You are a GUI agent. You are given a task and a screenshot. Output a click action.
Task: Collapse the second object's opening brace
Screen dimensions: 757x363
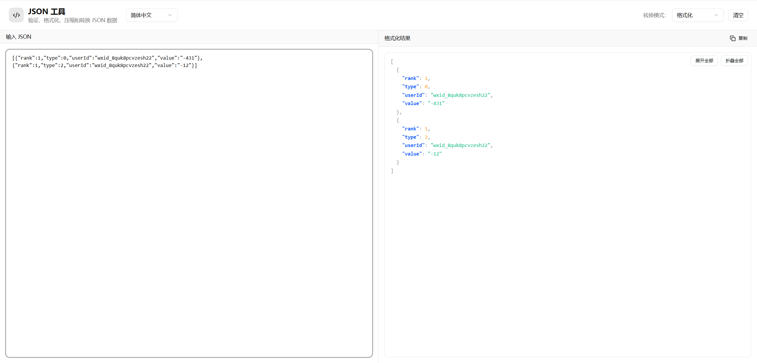pos(398,120)
